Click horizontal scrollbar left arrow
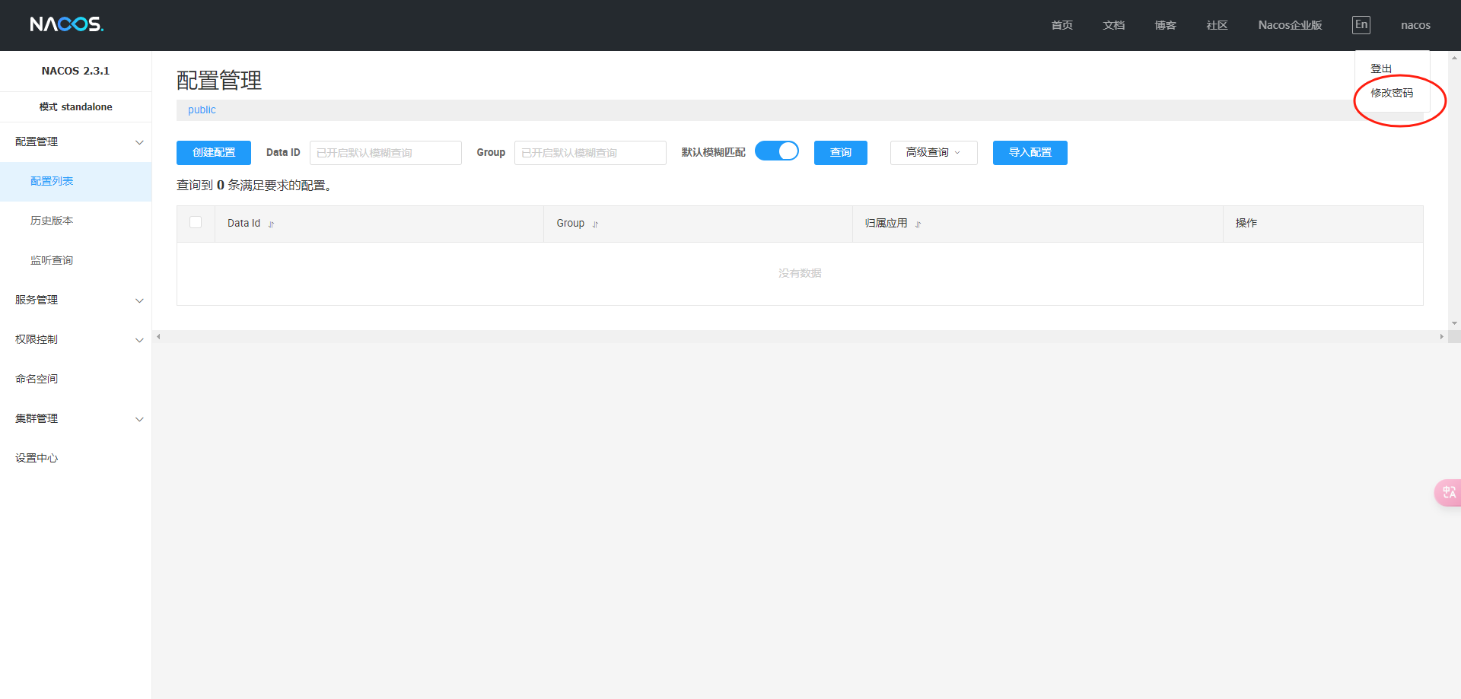The image size is (1461, 699). point(158,336)
